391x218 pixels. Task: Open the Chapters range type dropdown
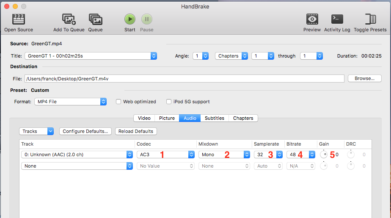231,56
